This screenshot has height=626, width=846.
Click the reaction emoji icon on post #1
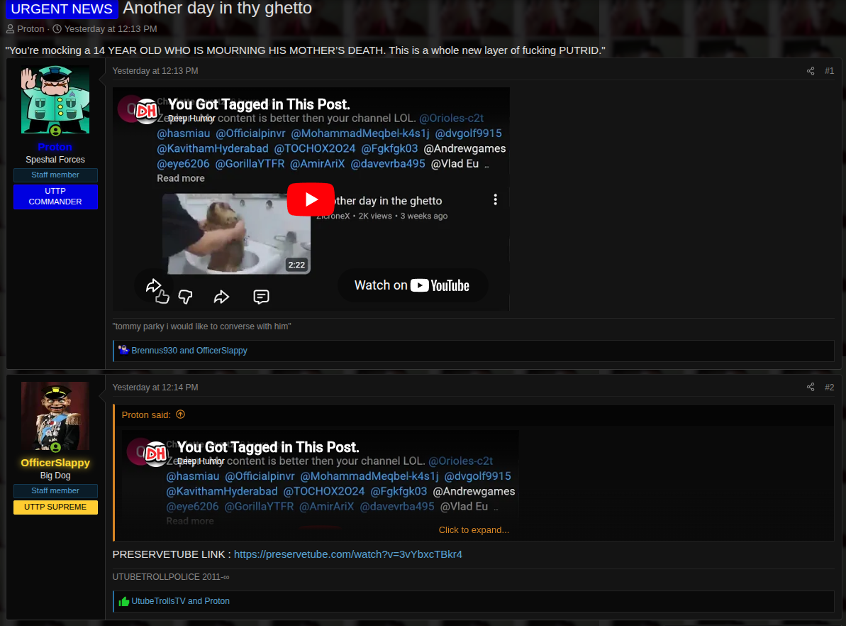[x=123, y=350]
